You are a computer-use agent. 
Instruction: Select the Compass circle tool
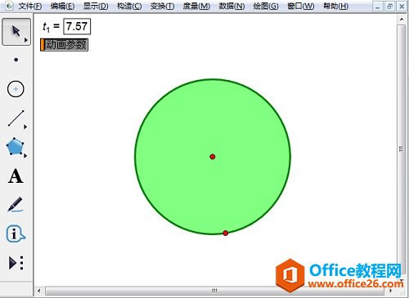(16, 89)
